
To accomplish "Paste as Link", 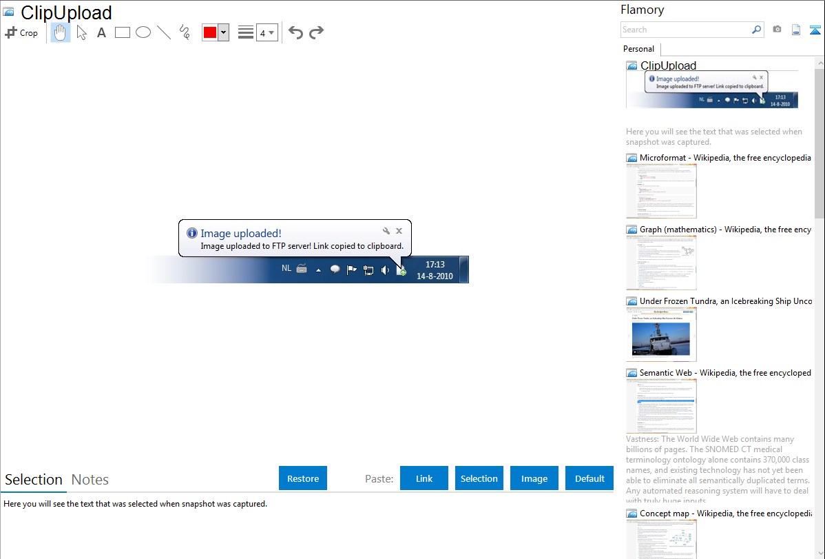I will pyautogui.click(x=424, y=478).
